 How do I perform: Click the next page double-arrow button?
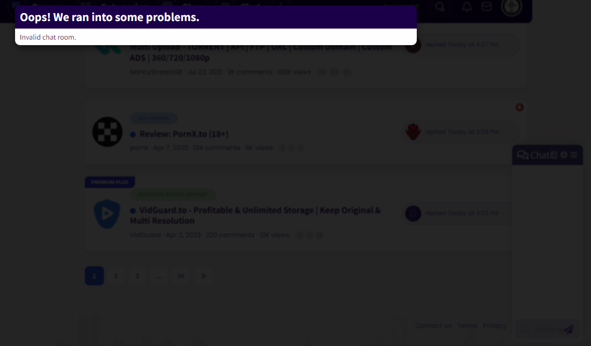203,276
